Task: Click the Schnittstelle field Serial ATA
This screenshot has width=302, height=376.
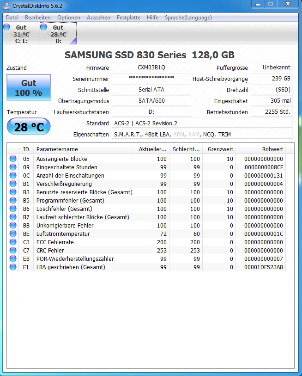Action: point(151,89)
